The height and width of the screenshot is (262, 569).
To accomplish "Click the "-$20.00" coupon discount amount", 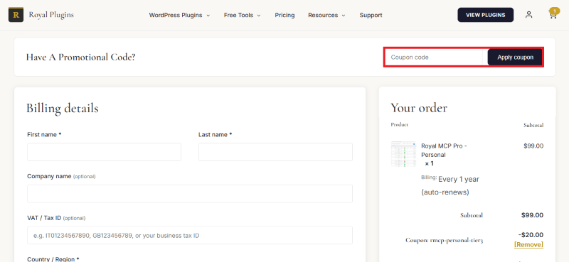I will tap(531, 235).
